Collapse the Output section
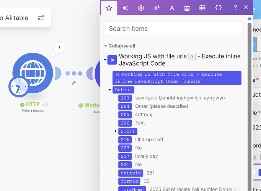 tap(110, 90)
